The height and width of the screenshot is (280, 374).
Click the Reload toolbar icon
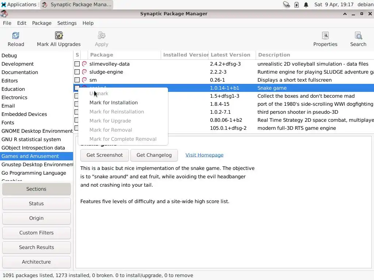16,35
